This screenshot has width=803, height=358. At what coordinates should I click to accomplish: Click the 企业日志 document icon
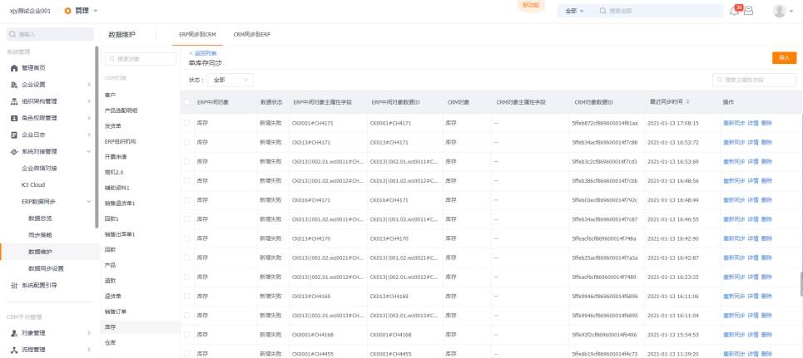[14, 135]
